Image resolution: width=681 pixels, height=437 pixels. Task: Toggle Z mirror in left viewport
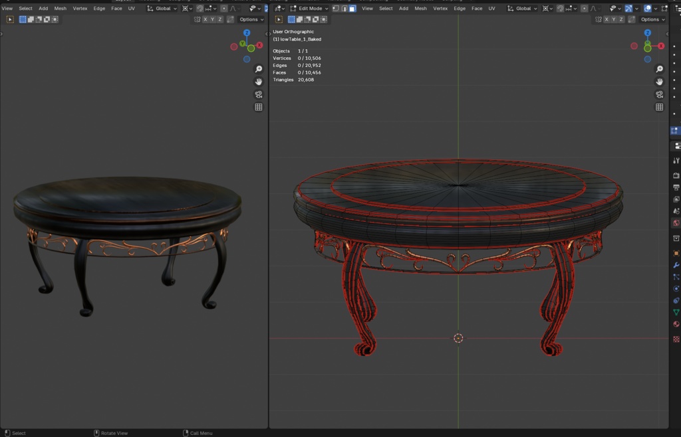coord(219,19)
